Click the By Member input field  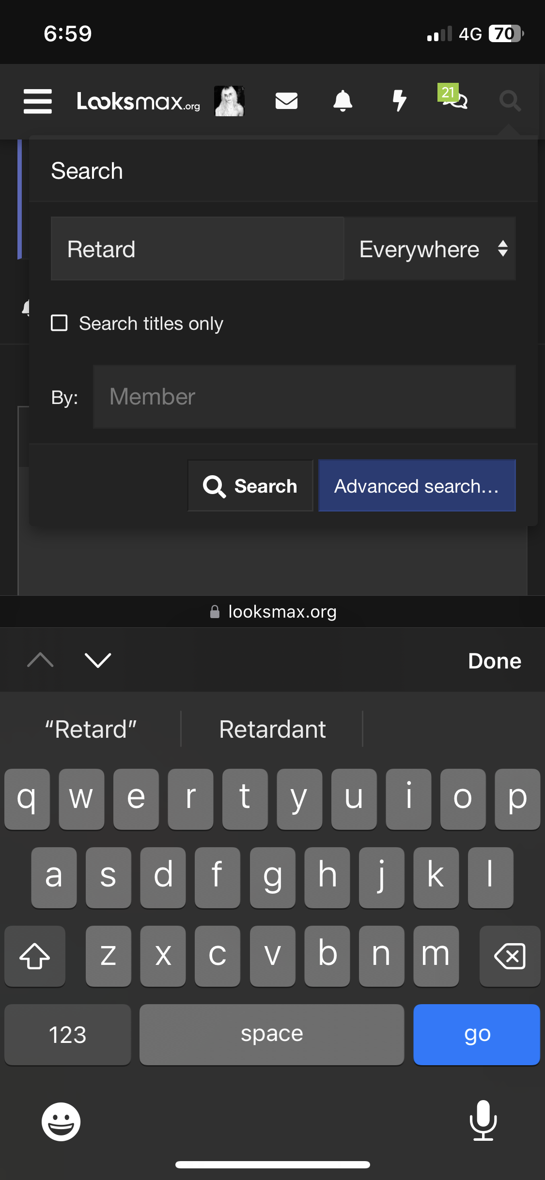[304, 397]
